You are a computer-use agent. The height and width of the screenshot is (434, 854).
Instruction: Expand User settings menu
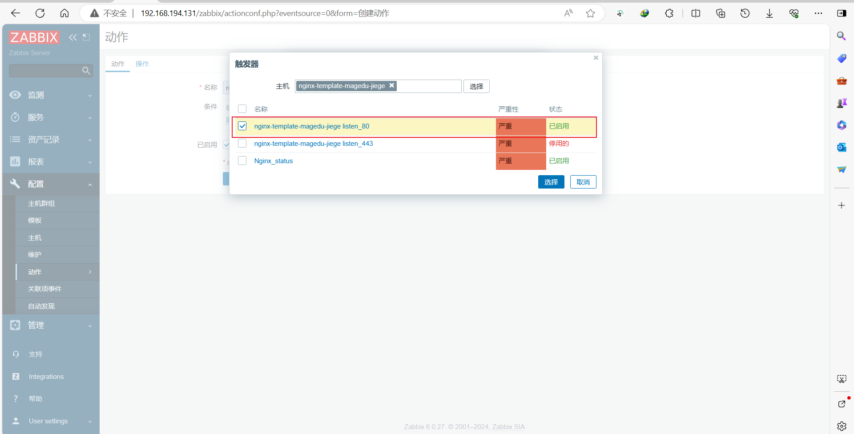pos(51,421)
